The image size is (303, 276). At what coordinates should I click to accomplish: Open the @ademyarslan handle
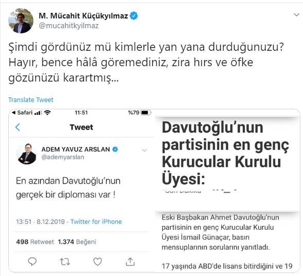click(x=63, y=157)
